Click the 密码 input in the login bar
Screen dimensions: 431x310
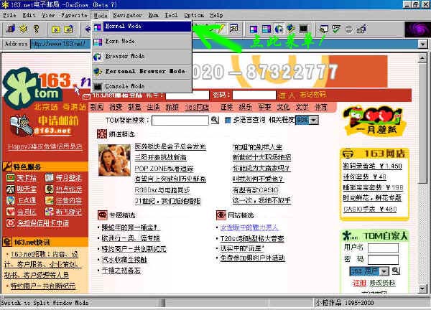[254, 95]
